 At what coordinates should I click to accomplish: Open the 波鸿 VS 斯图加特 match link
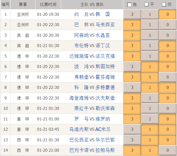pyautogui.click(x=94, y=67)
